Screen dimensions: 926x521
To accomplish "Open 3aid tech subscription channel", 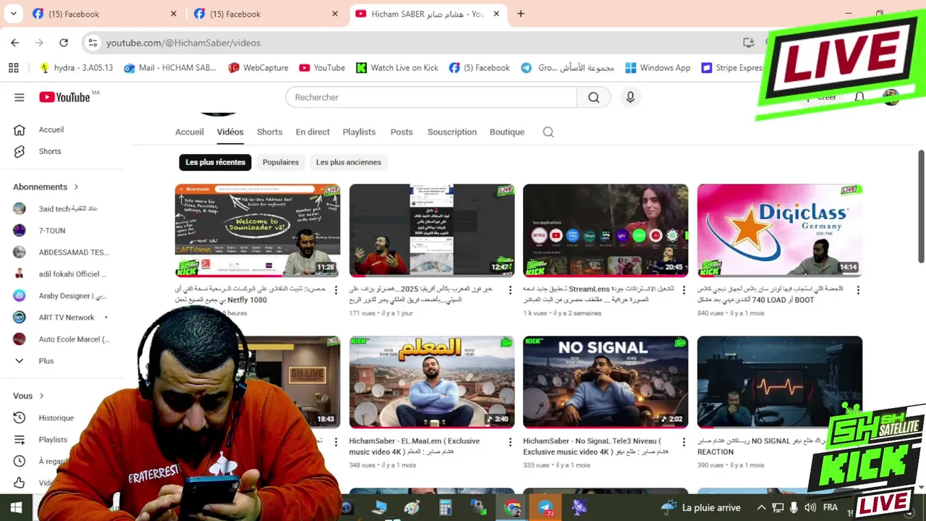I will (x=61, y=208).
